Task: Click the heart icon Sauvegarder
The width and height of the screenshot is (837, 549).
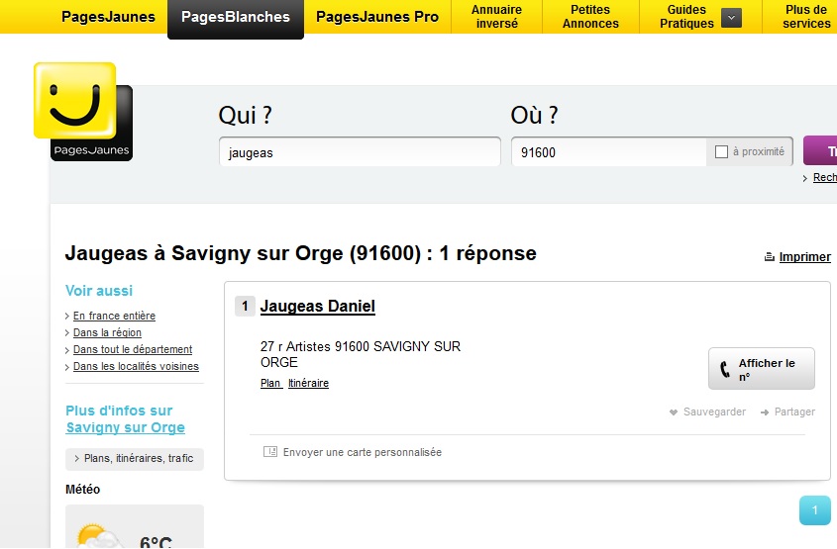Action: pos(674,412)
